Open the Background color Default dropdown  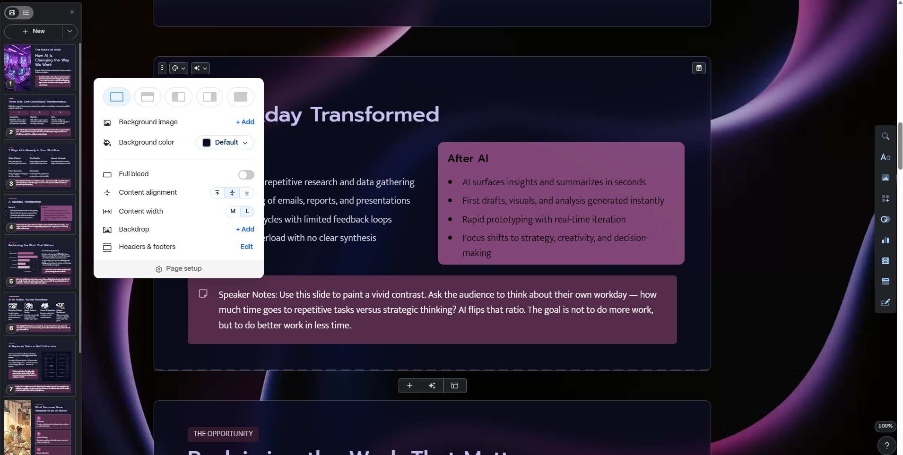click(225, 143)
